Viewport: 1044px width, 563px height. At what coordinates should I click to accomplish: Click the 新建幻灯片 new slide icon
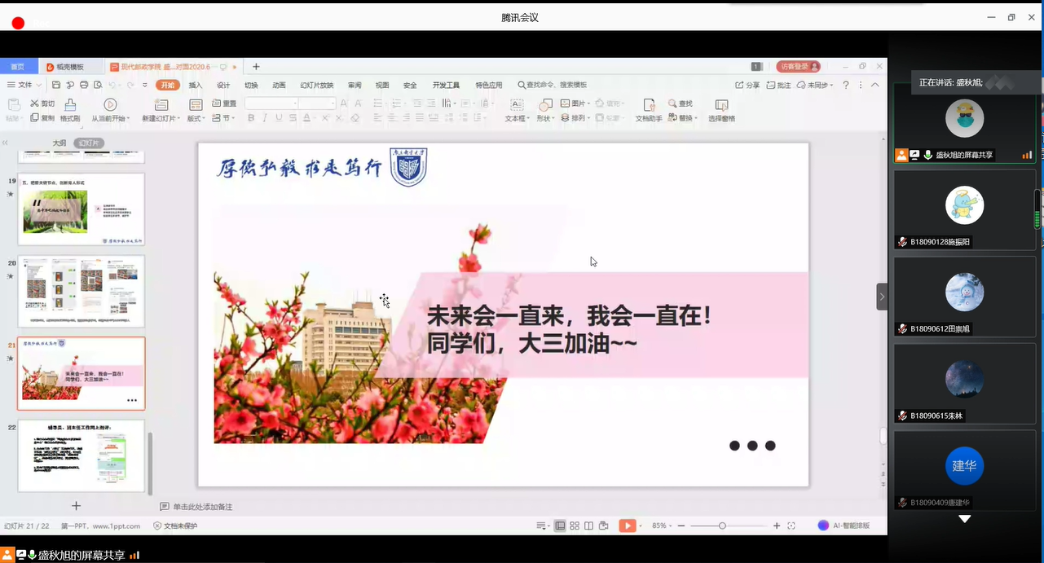coord(161,105)
